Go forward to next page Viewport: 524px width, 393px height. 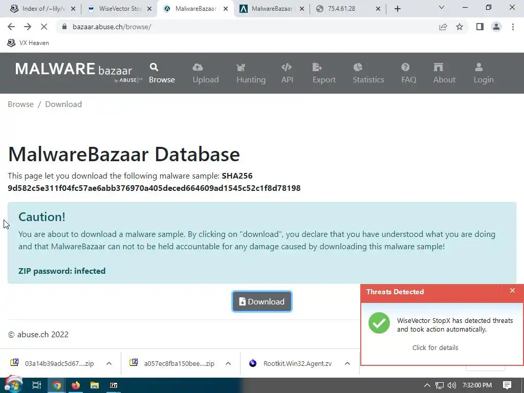[28, 27]
